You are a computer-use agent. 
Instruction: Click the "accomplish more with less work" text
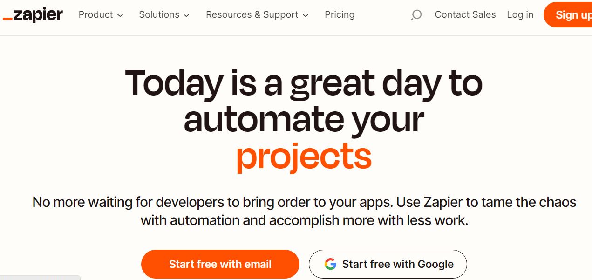click(x=368, y=220)
